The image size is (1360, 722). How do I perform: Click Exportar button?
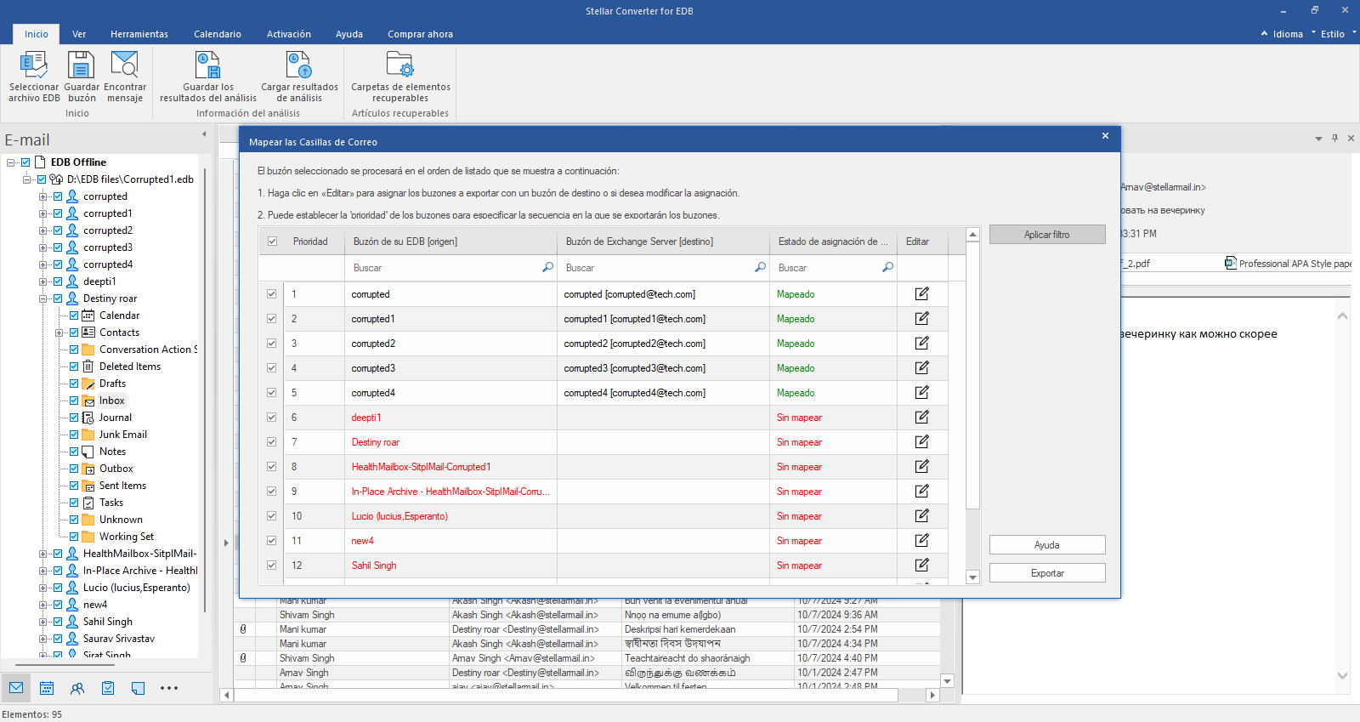tap(1047, 573)
